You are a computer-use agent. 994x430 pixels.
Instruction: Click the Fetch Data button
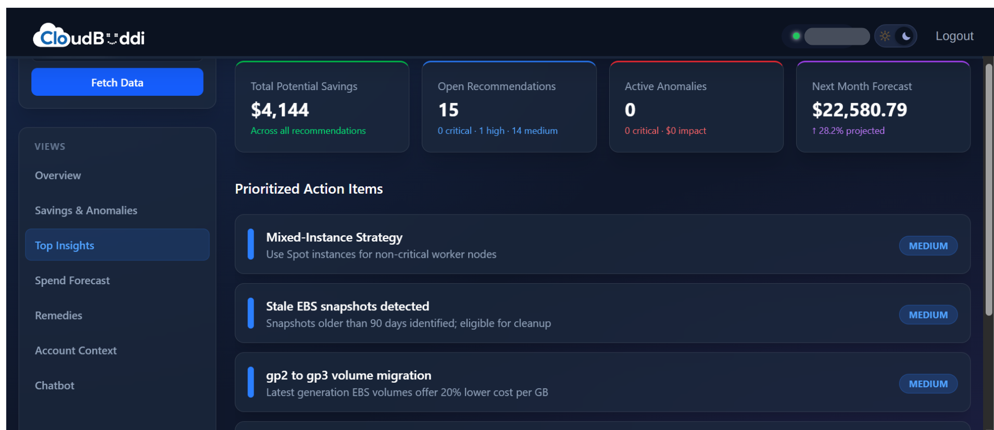point(117,82)
